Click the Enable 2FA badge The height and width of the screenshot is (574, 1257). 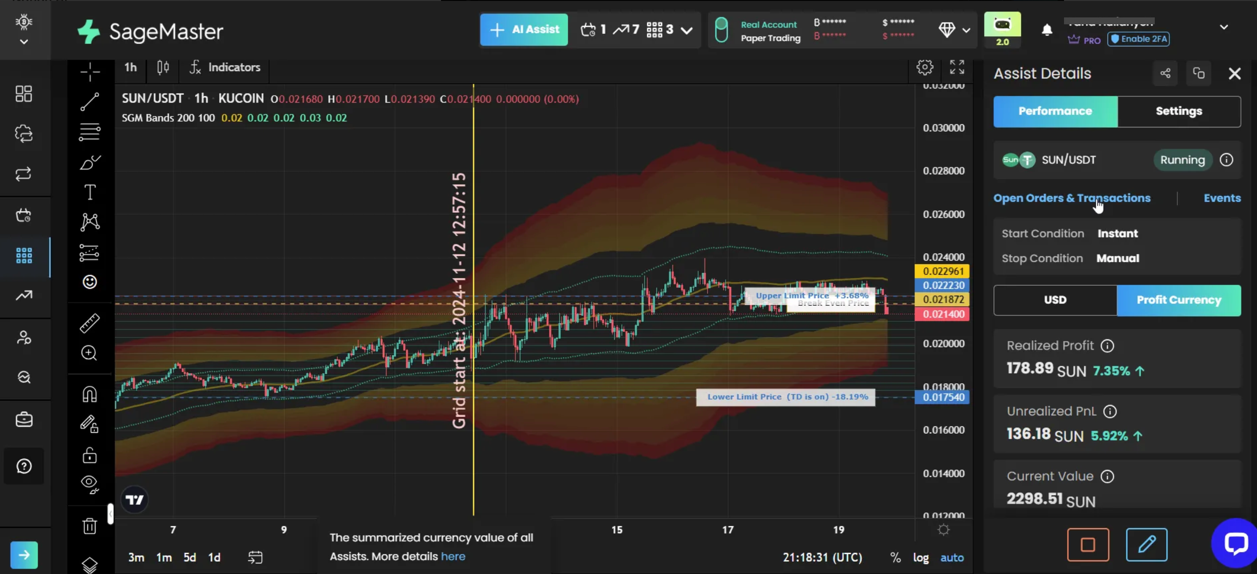[1138, 39]
